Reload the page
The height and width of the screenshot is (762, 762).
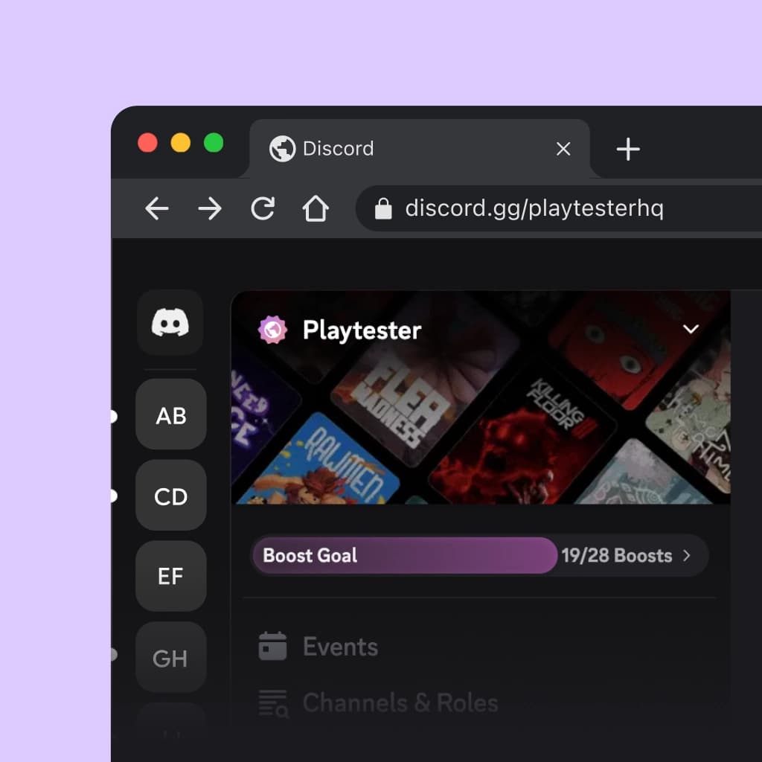tap(262, 208)
